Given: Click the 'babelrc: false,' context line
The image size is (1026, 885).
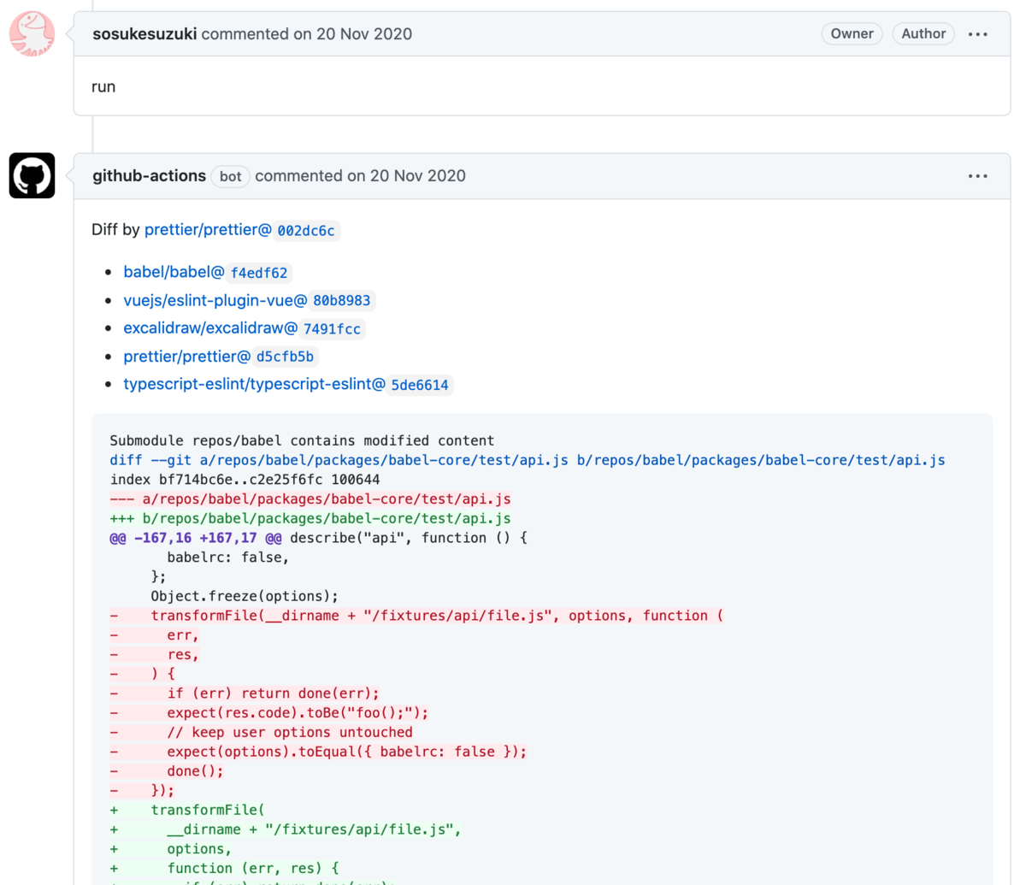Looking at the screenshot, I should [228, 558].
